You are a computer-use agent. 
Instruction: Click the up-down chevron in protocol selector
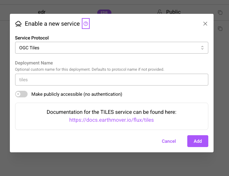pyautogui.click(x=203, y=48)
